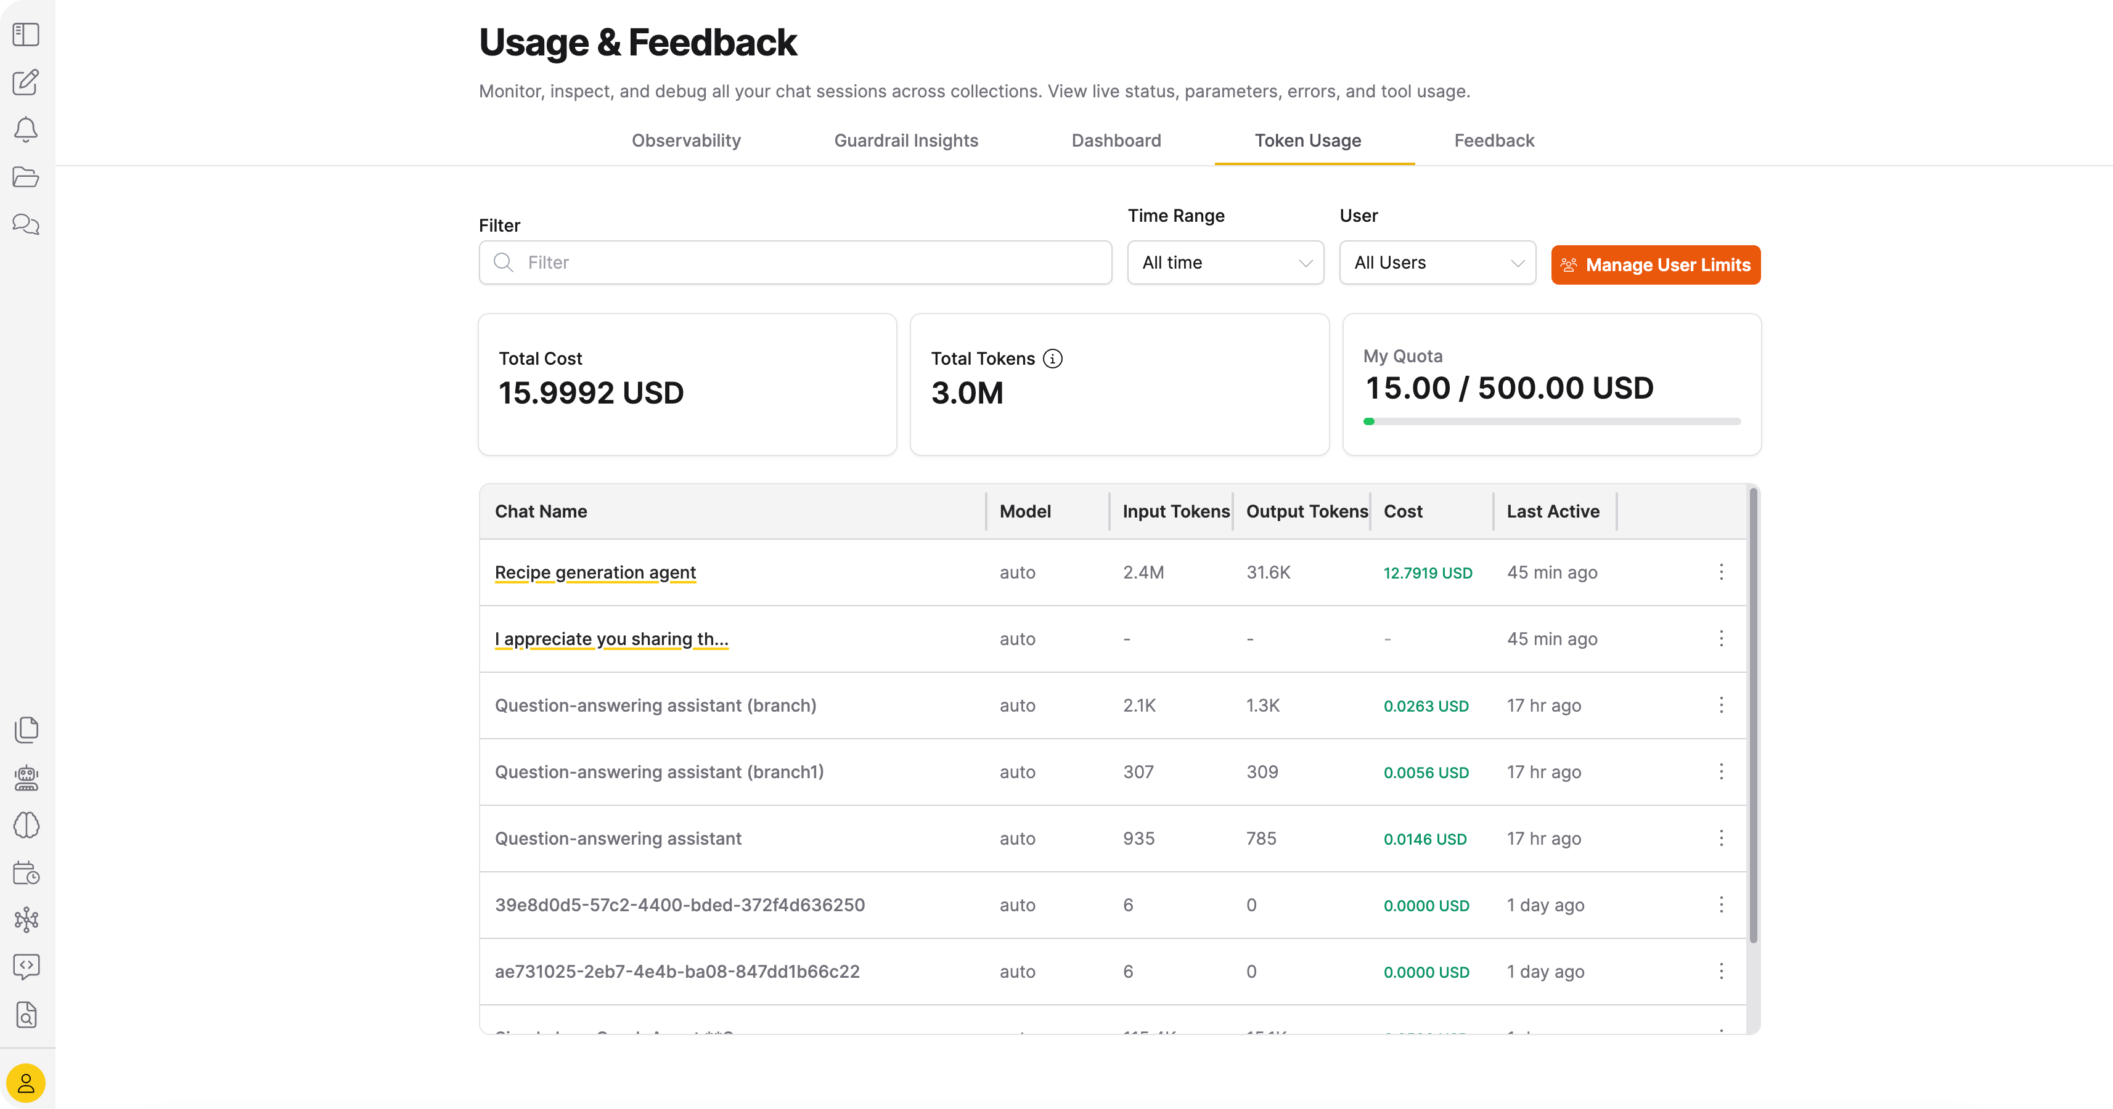Image resolution: width=2113 pixels, height=1109 pixels.
Task: Open the documents copy icon in sidebar
Action: point(27,729)
